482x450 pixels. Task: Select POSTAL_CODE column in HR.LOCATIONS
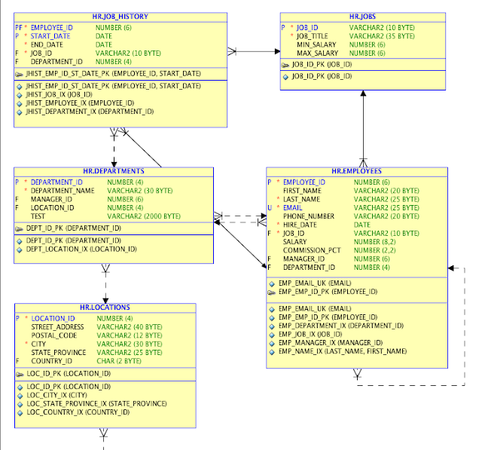(53, 335)
